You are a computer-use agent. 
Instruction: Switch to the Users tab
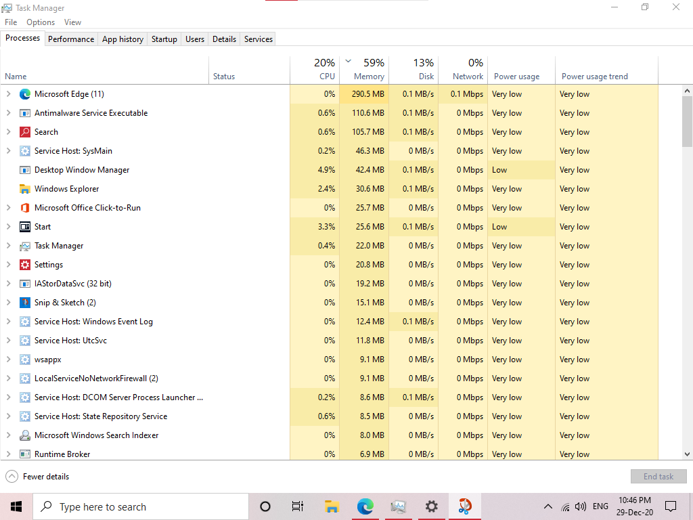(x=195, y=39)
